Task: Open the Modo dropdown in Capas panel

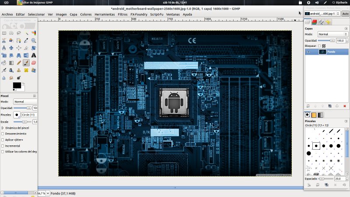Action: click(332, 34)
